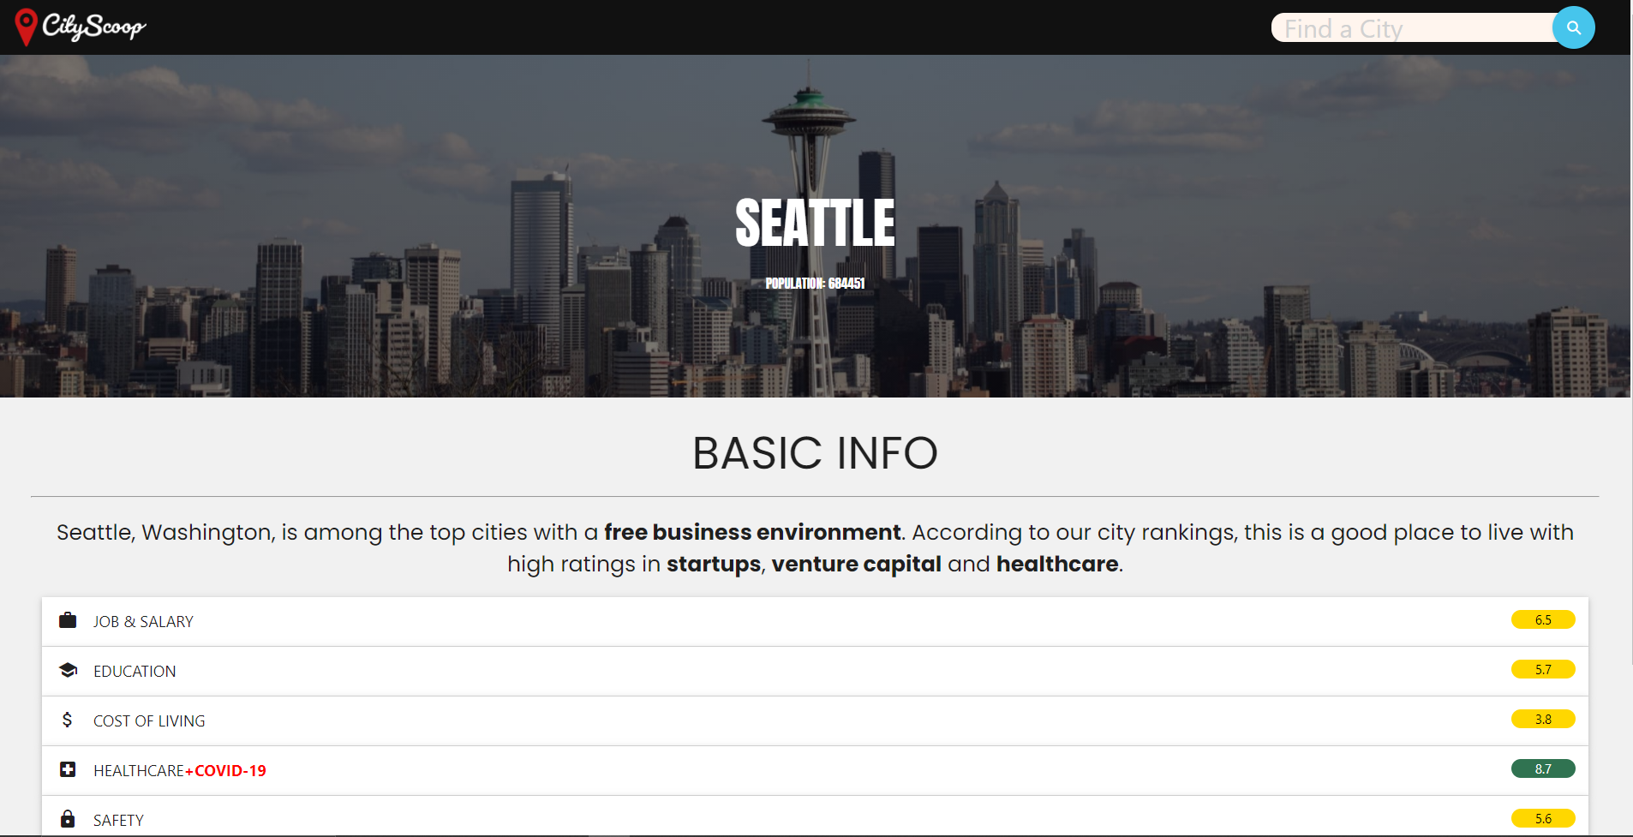The height and width of the screenshot is (837, 1633).
Task: Click the padlock Safety icon
Action: pos(68,819)
